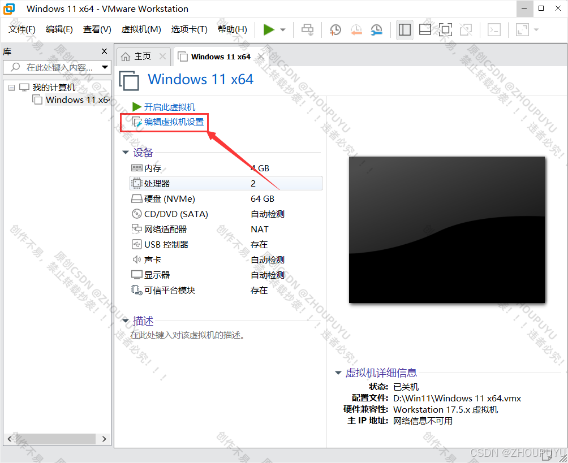568x463 pixels.
Task: Close the 库 library panel
Action: 104,51
